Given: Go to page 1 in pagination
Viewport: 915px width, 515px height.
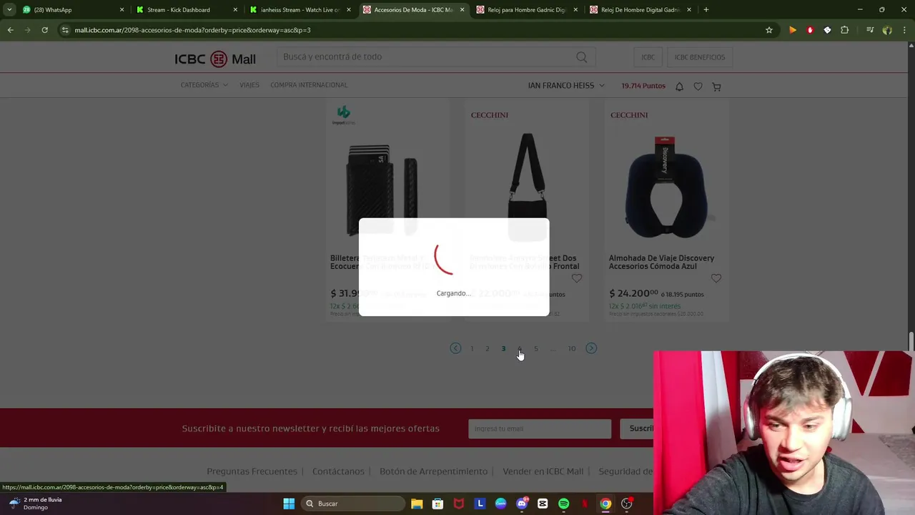Looking at the screenshot, I should [x=472, y=348].
